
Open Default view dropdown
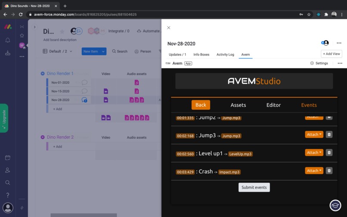coord(58,51)
